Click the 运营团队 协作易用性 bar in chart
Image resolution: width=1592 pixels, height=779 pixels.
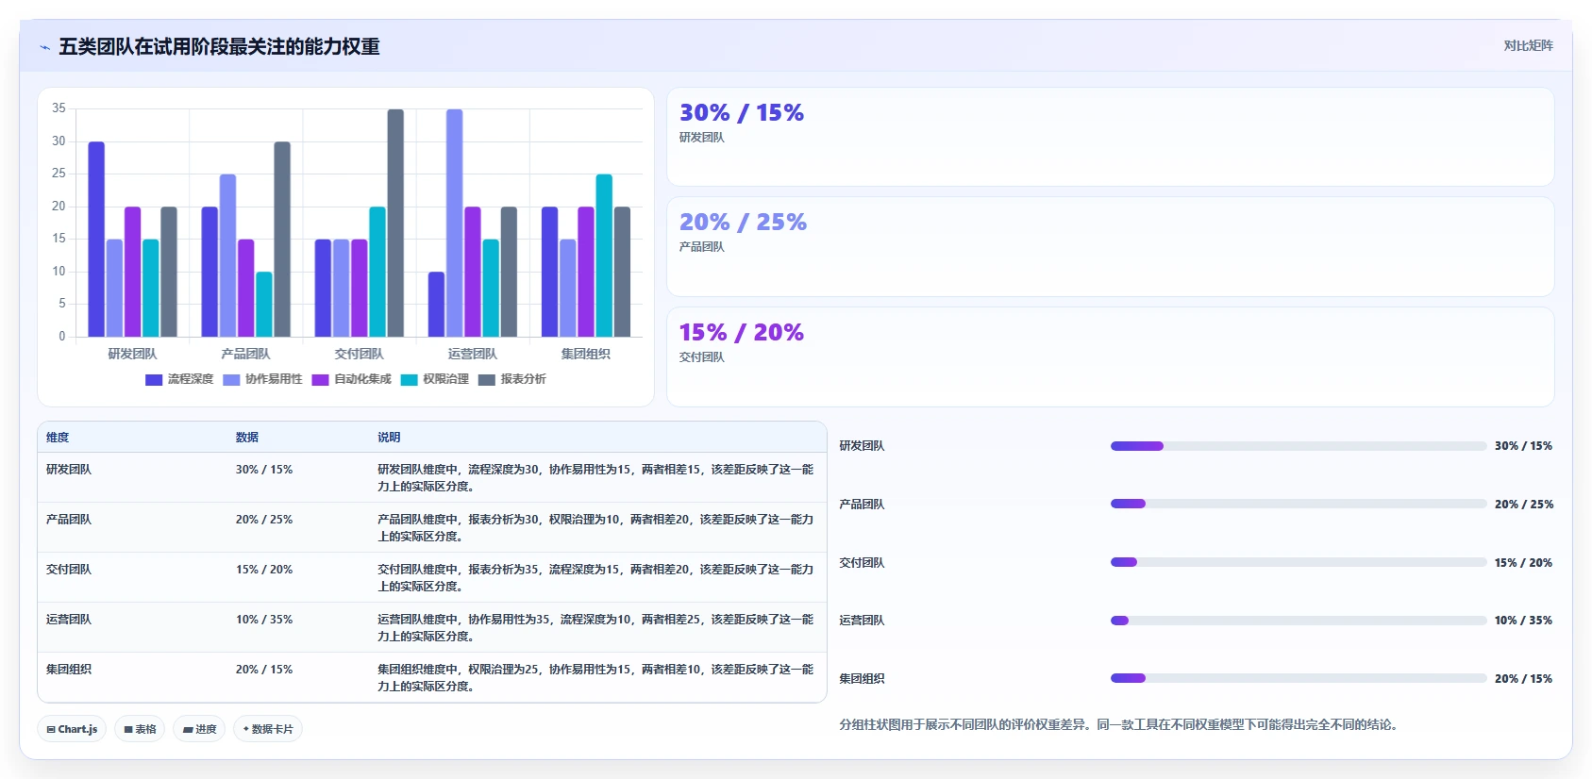[x=454, y=223]
